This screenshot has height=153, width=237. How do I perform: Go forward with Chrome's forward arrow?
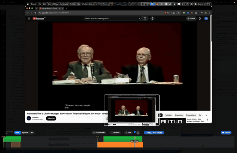(x=31, y=13)
